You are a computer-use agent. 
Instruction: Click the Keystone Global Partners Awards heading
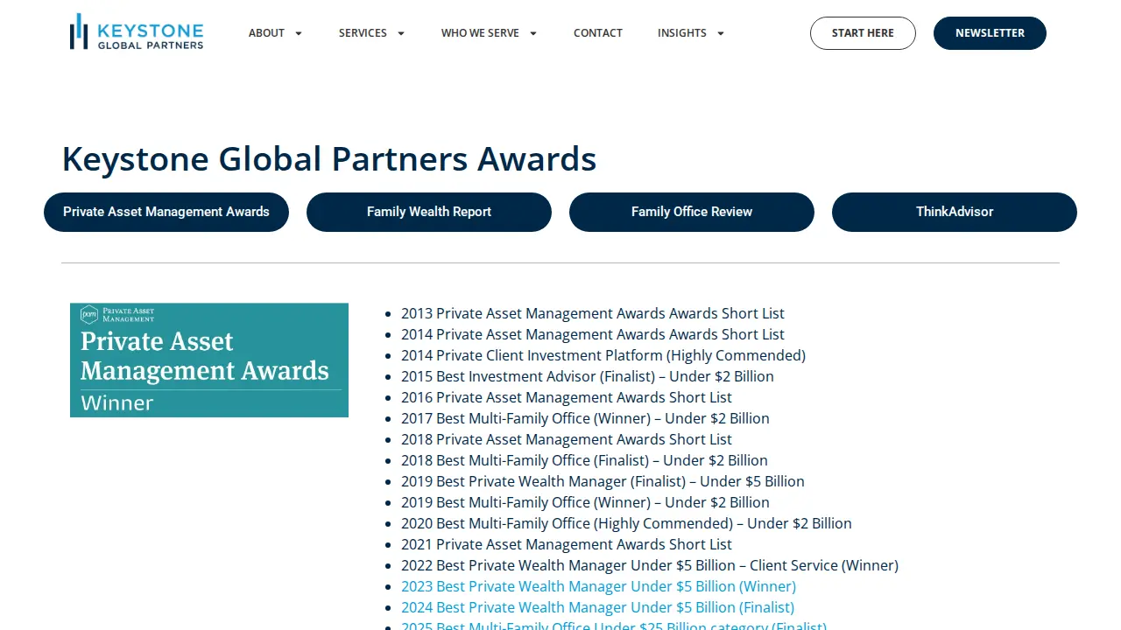[x=329, y=159]
